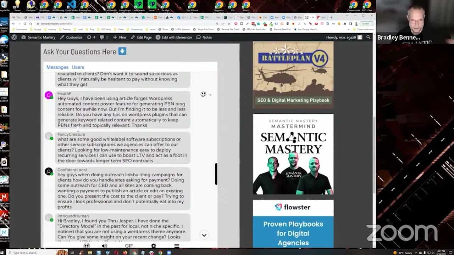The width and height of the screenshot is (454, 255).
Task: Click the ConfidentLocal username
Action: point(72,170)
